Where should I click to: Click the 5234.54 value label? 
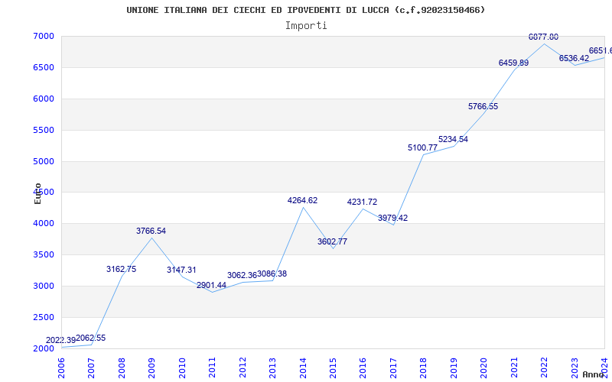point(453,139)
